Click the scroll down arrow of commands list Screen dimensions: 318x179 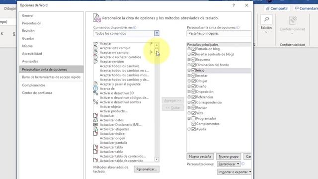[157, 159]
